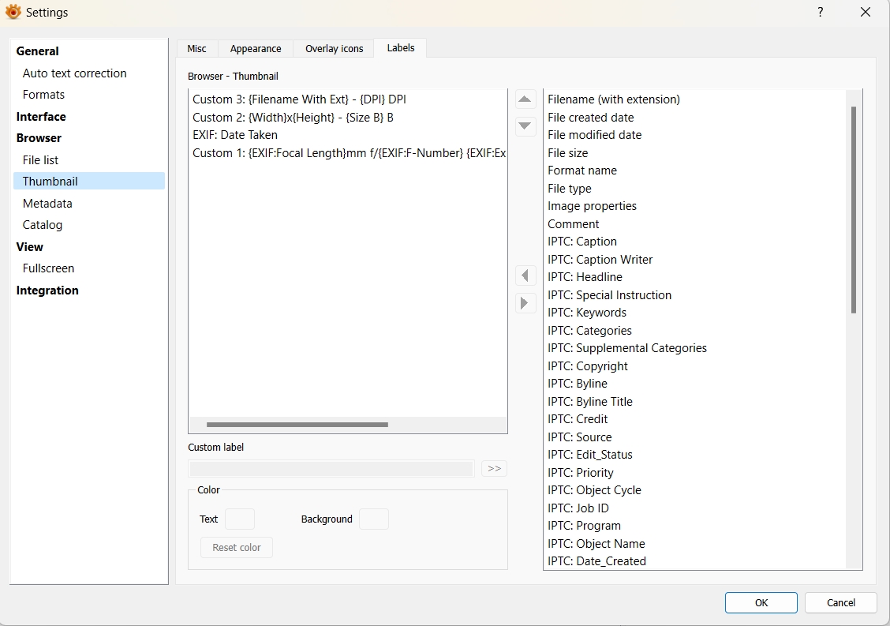Click the move up arrow icon
This screenshot has width=890, height=626.
pyautogui.click(x=525, y=99)
